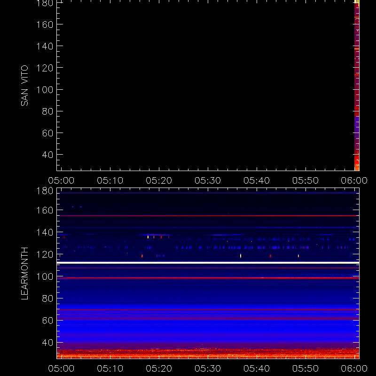
Task: Pick the 120 tick label on Learmonth plot
Action: pos(45,254)
